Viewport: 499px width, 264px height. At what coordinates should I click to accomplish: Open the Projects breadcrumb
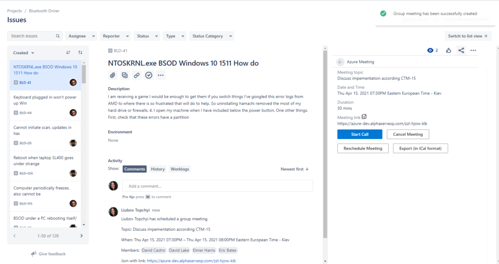(x=15, y=11)
